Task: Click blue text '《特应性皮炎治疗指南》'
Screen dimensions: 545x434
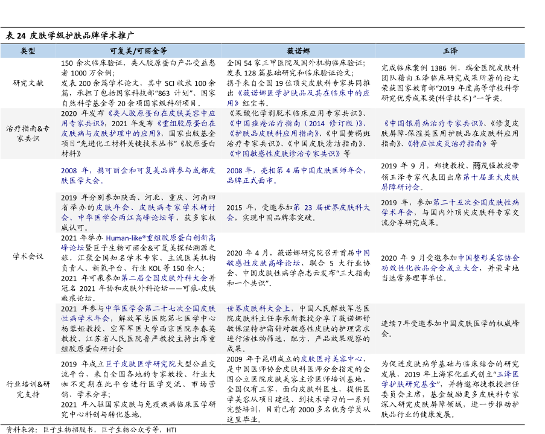Action: click(448, 144)
